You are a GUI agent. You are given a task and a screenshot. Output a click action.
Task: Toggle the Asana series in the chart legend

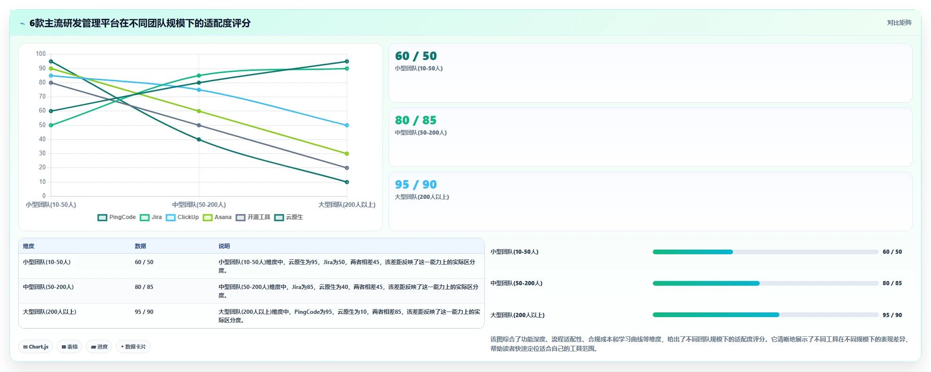tap(217, 217)
